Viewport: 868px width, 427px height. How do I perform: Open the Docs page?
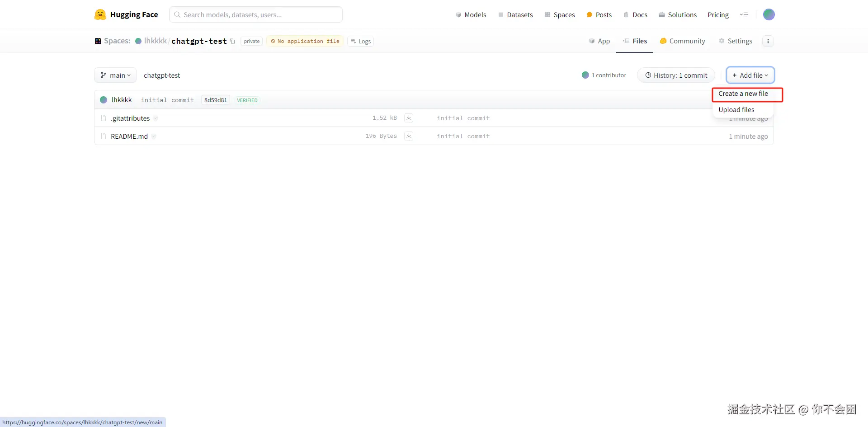click(635, 14)
